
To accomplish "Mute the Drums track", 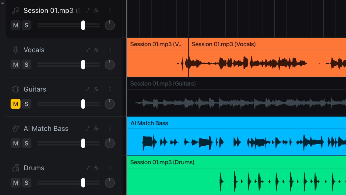I will 16,183.
